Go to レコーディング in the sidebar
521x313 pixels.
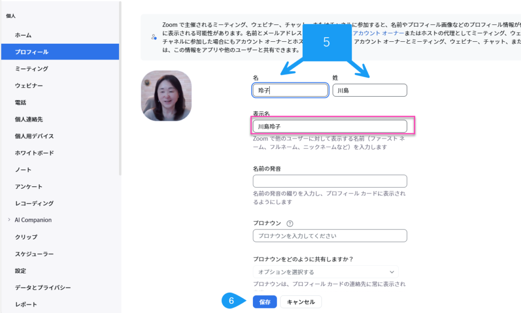pyautogui.click(x=34, y=203)
